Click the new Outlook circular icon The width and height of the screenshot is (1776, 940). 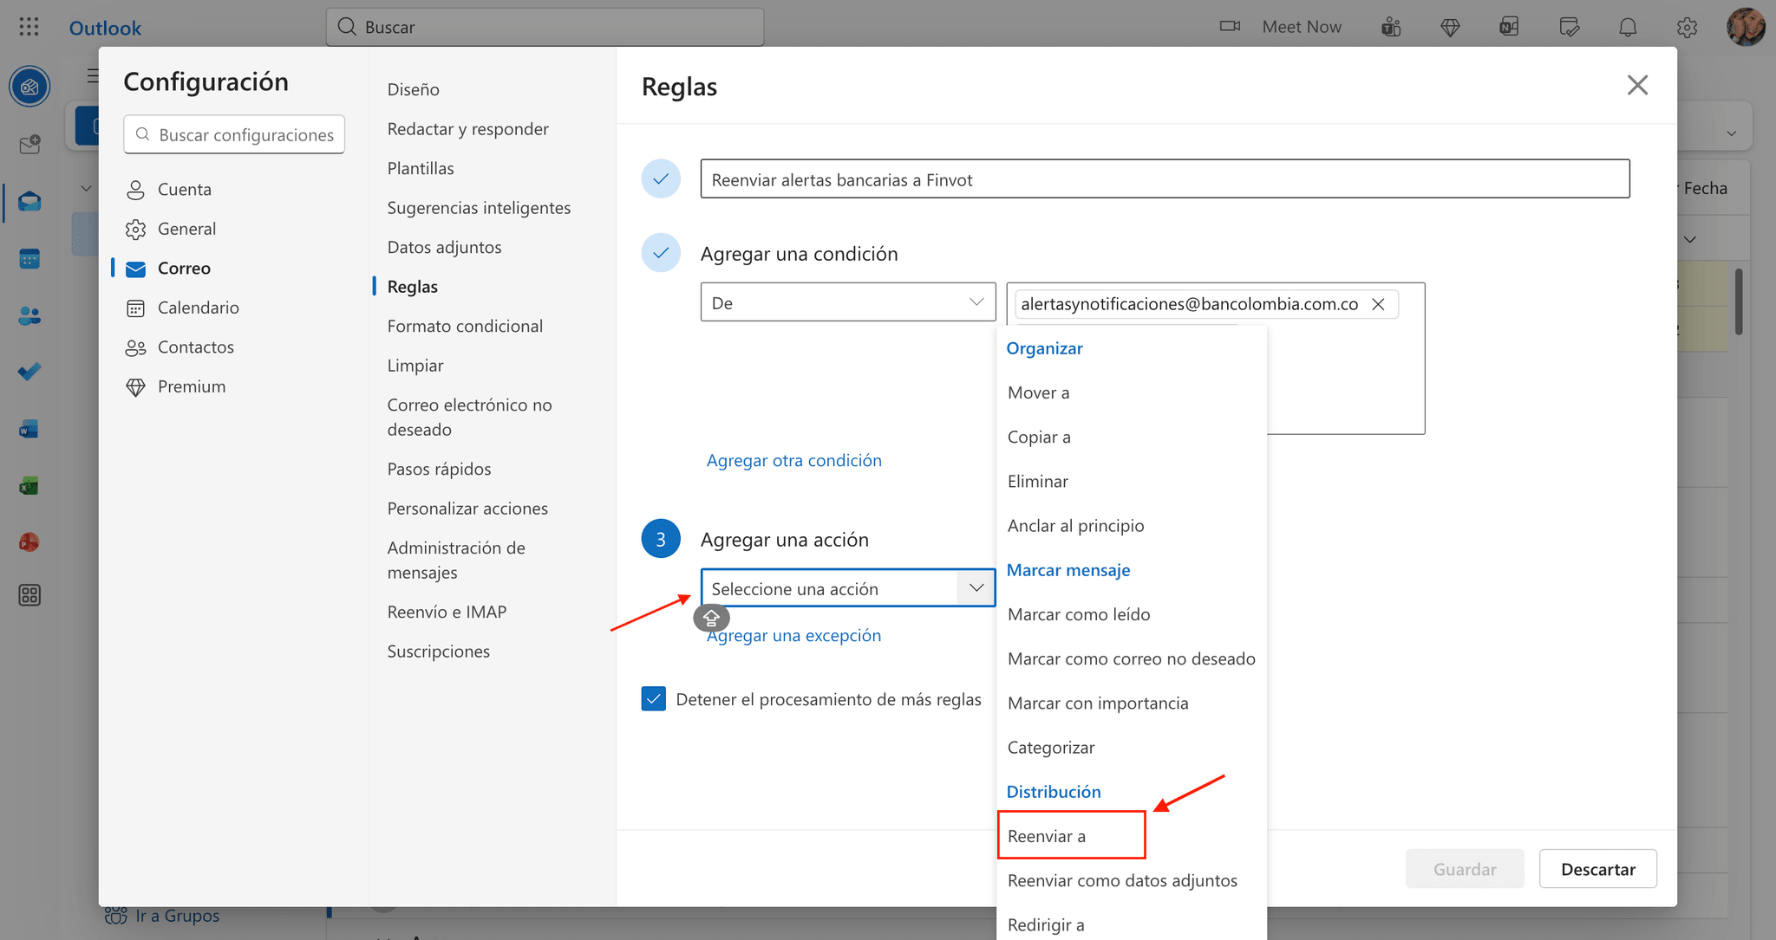29,87
